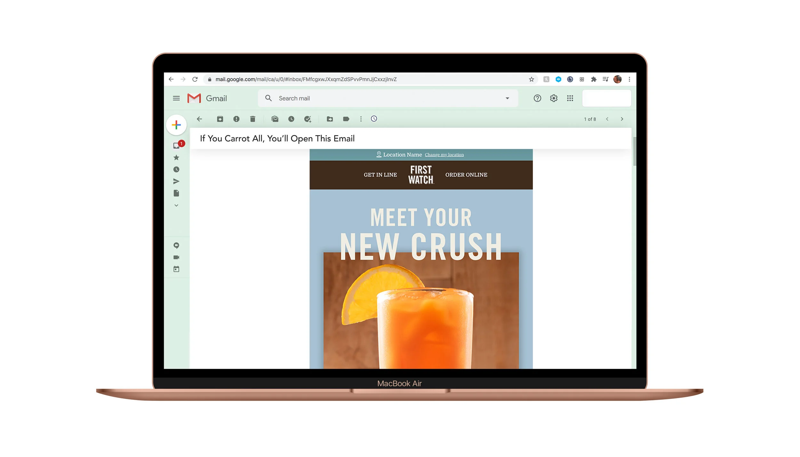Open the Compose button
Viewport: 800px width, 457px height.
176,125
